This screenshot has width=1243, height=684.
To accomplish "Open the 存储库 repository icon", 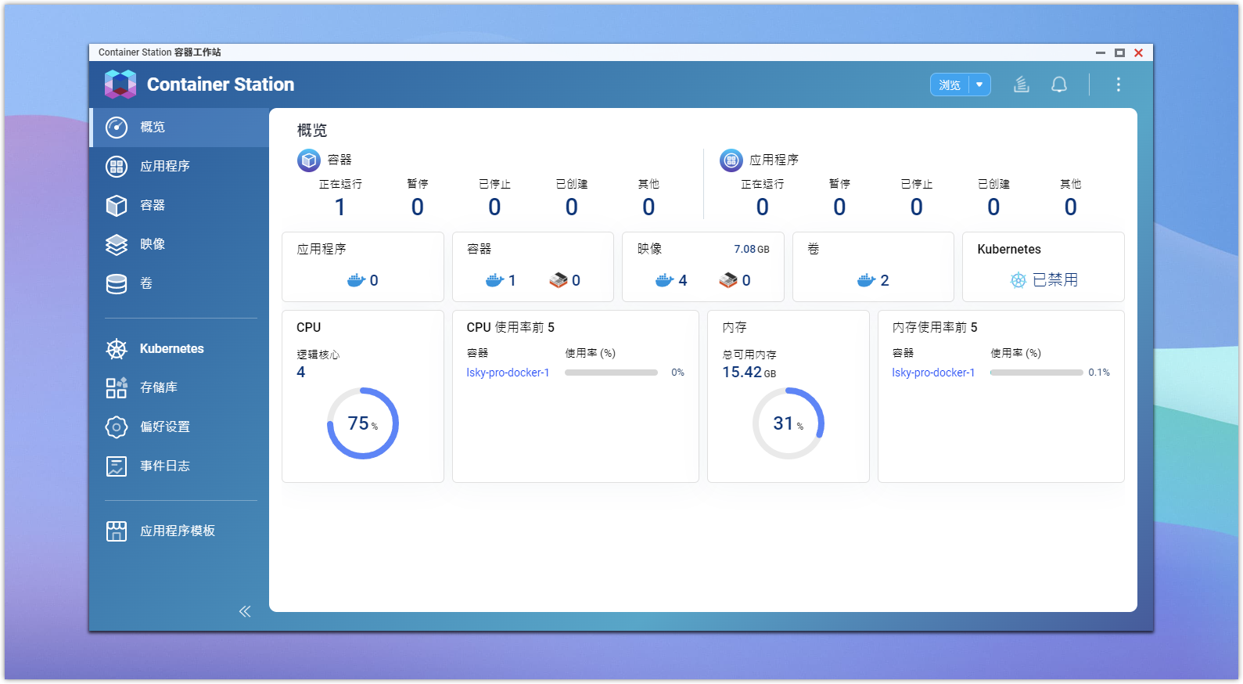I will click(117, 387).
